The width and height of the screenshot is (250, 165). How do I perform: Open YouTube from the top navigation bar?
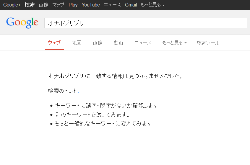[x=91, y=5]
